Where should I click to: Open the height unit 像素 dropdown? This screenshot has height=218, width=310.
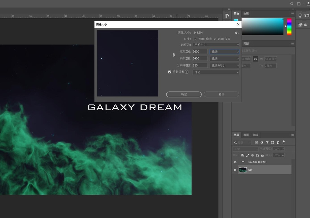[x=225, y=59]
